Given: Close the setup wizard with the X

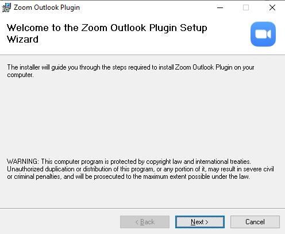Looking at the screenshot, I should pyautogui.click(x=272, y=7).
